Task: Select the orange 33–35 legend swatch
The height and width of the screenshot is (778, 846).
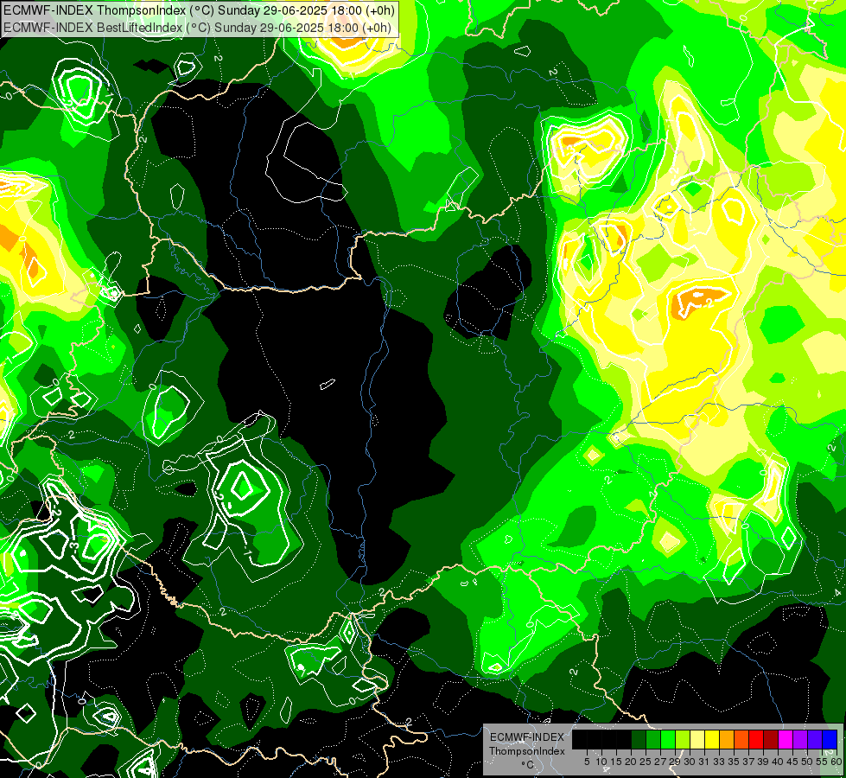Action: click(x=728, y=739)
